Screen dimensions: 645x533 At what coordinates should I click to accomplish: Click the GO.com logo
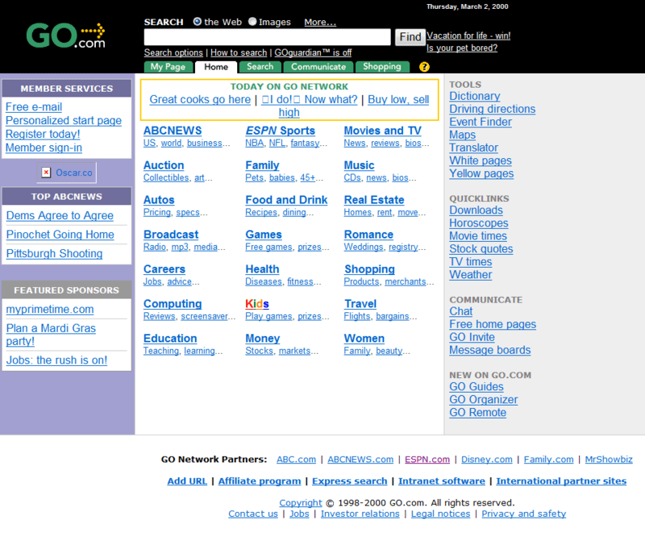(x=65, y=35)
